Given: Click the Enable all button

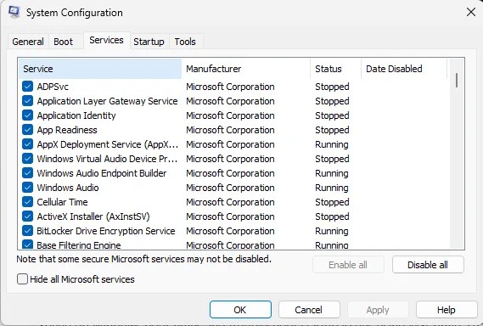Looking at the screenshot, I should pos(348,265).
